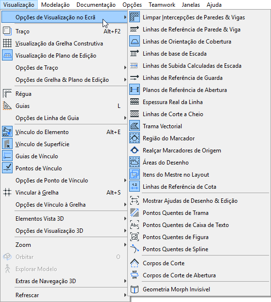Click the Pontos Quentes de Figura icon
The image size is (271, 302).
(135, 237)
